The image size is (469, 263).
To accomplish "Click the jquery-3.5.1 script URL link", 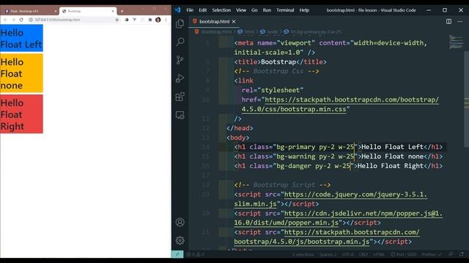I will 330,199.
